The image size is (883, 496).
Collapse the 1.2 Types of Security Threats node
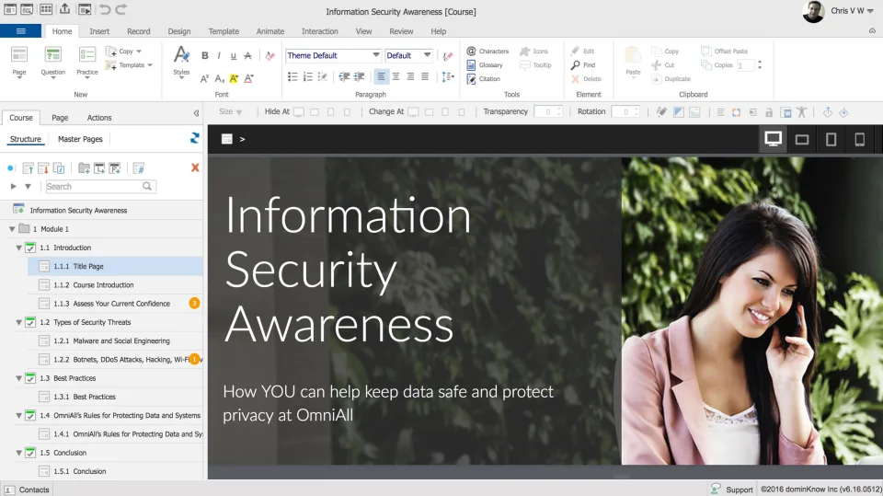18,322
